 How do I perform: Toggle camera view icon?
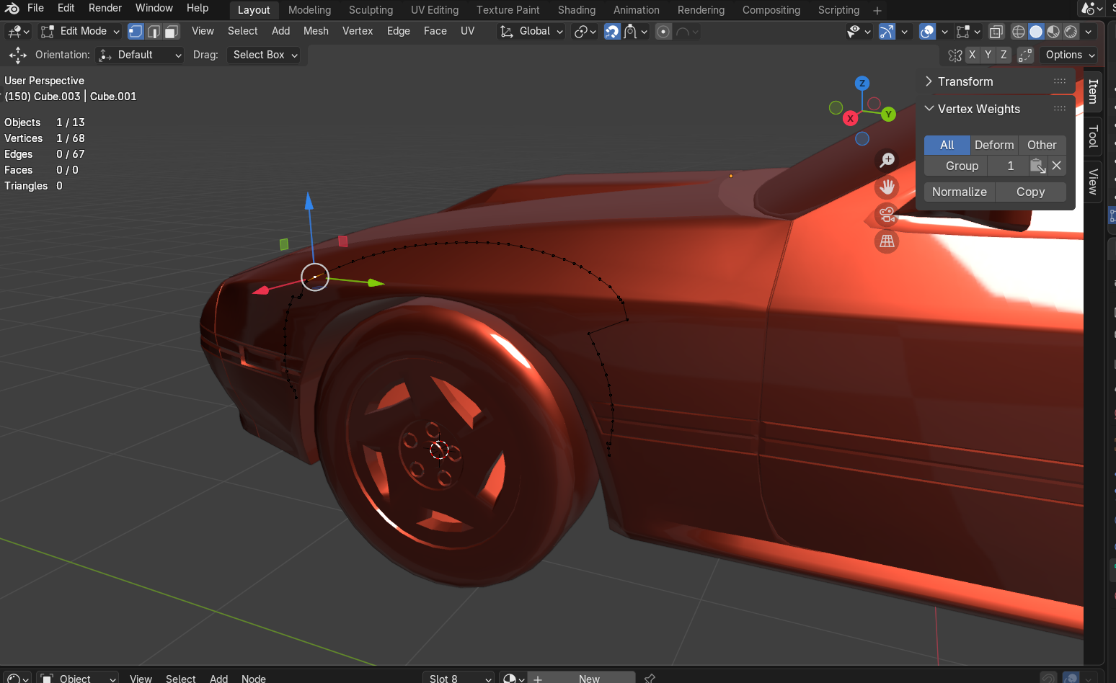[x=887, y=215]
